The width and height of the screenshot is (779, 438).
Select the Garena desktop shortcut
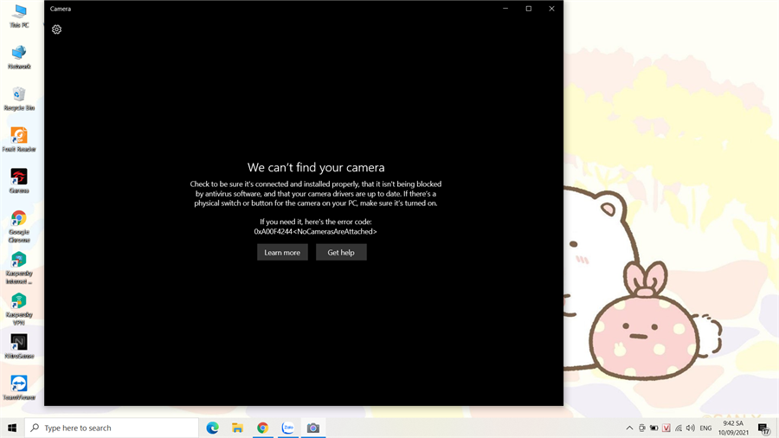(x=19, y=178)
